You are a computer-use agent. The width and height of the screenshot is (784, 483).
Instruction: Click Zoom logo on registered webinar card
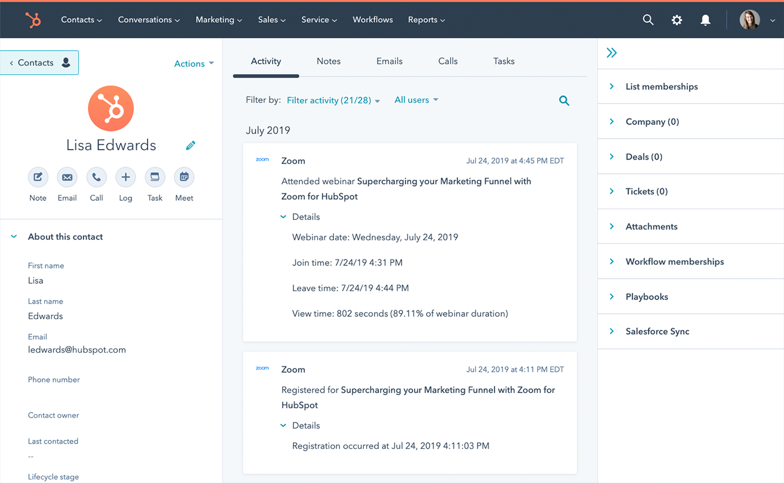coord(262,368)
